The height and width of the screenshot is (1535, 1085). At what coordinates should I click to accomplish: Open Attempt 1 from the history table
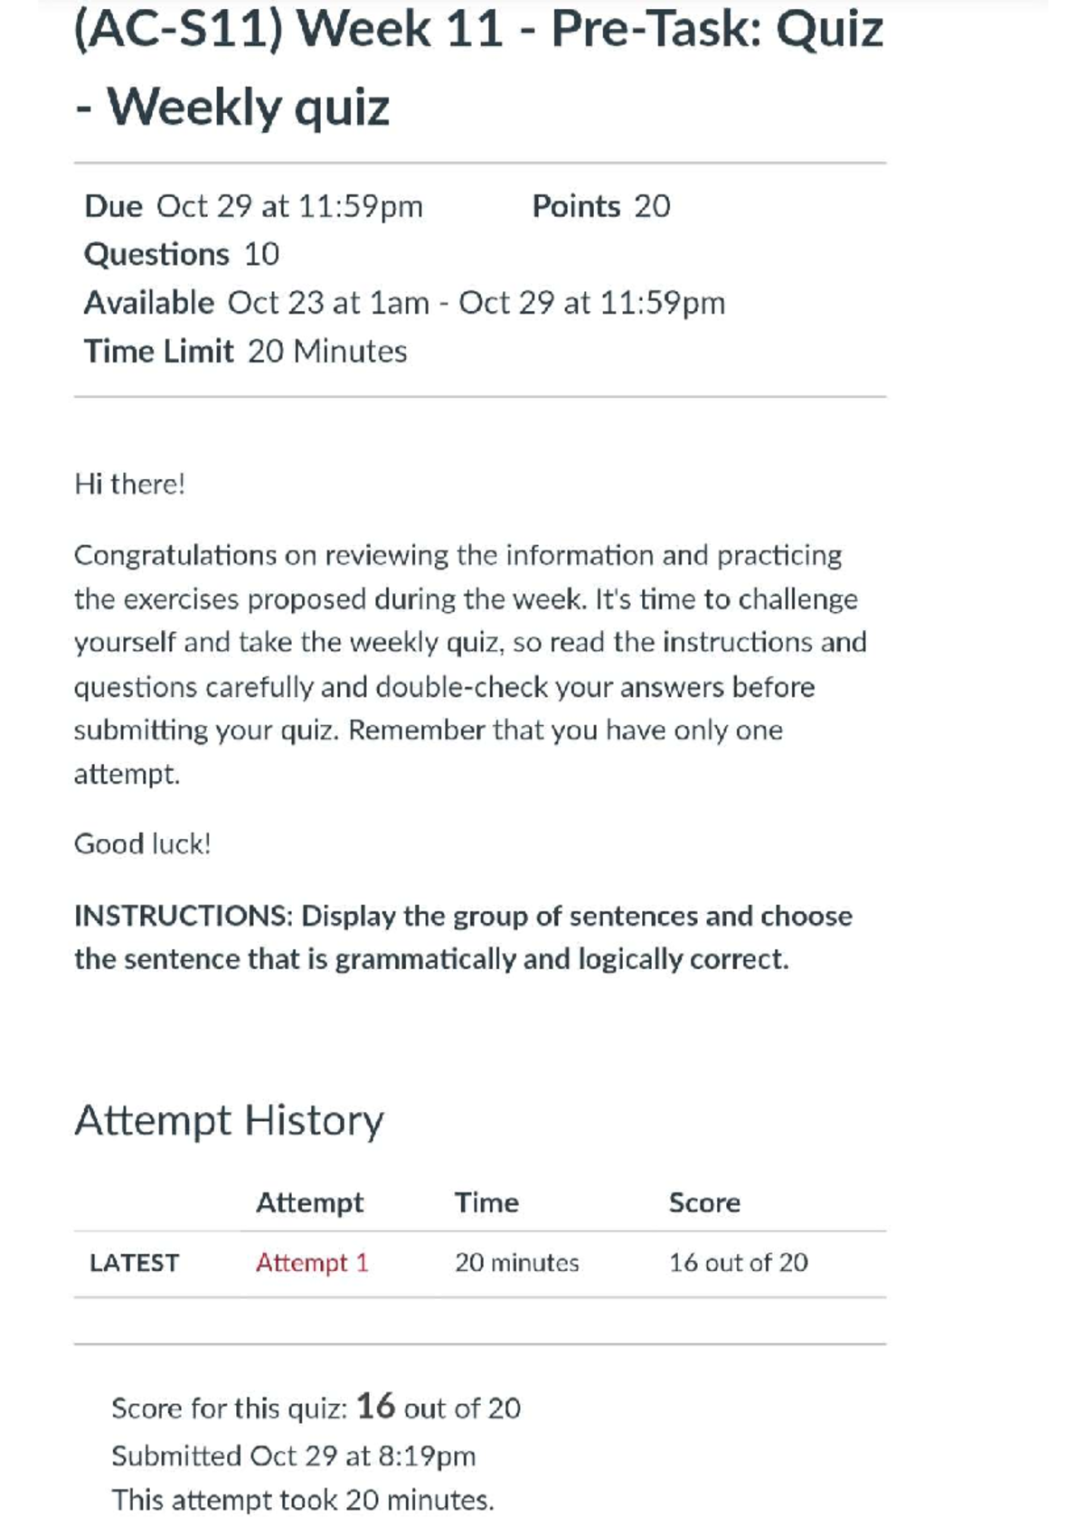tap(312, 1263)
